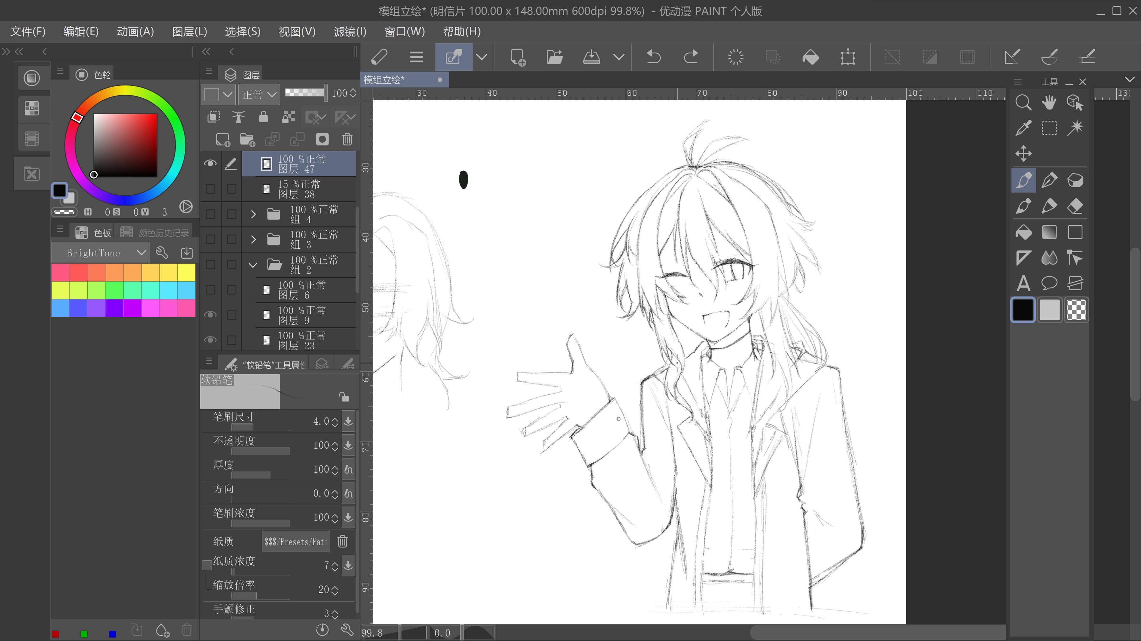Hide layer 47 with its eye icon
Screen dimensions: 1141x641
(x=210, y=164)
